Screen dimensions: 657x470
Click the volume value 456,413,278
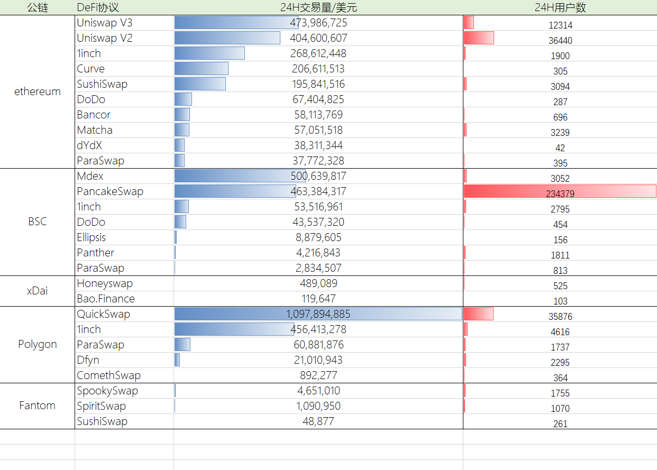pyautogui.click(x=318, y=329)
